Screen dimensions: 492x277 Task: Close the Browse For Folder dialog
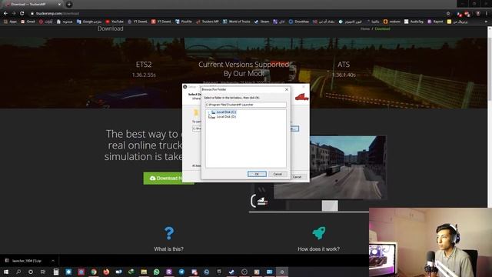287,89
